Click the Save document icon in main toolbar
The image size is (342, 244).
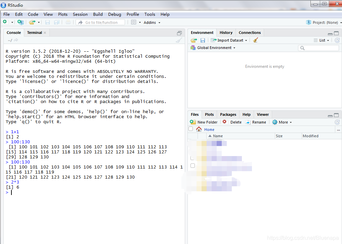47,22
